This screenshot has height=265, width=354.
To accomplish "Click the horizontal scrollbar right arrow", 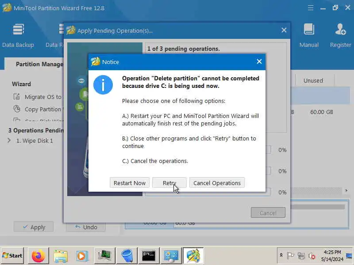I will tap(346, 191).
